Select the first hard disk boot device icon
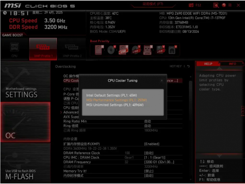Image resolution: width=245 pixels, height=184 pixels. (x=99, y=50)
